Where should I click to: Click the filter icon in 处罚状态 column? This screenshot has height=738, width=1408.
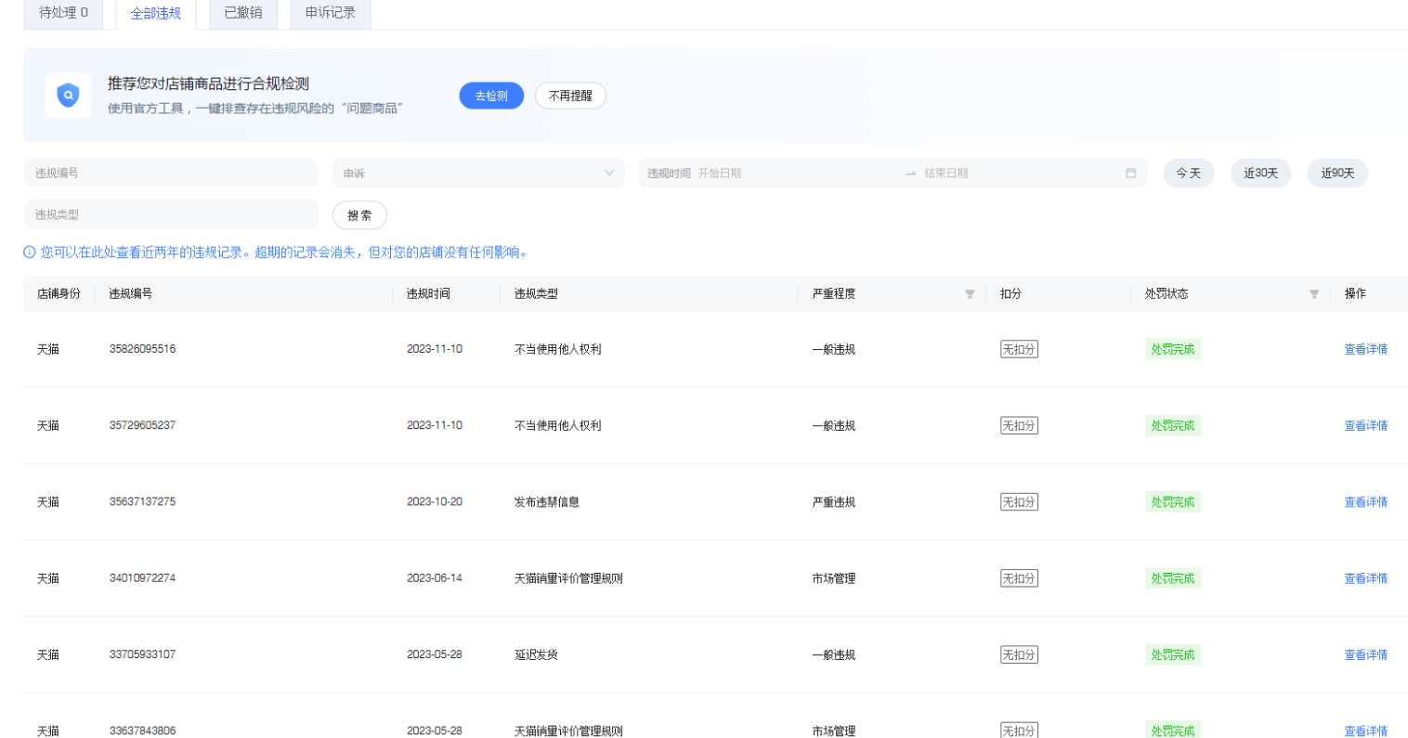(1314, 294)
